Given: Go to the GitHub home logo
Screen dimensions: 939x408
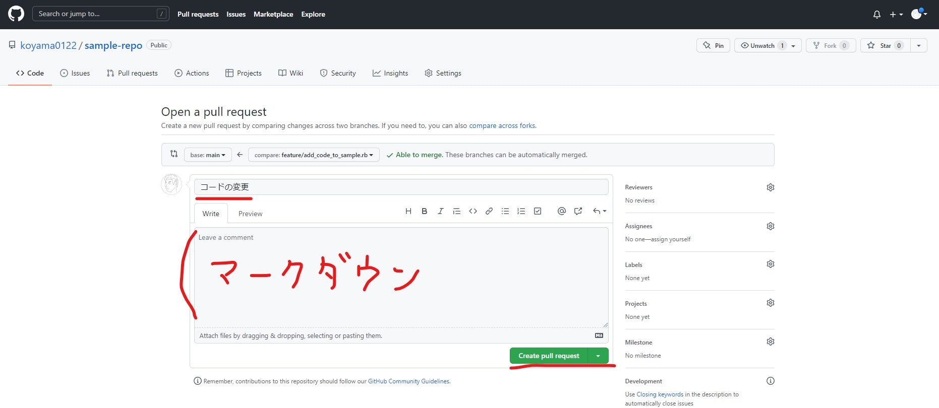Looking at the screenshot, I should pos(16,14).
